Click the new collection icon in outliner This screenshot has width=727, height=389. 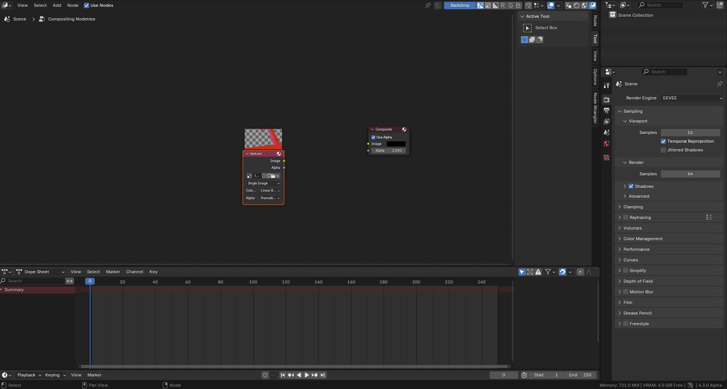tap(720, 5)
